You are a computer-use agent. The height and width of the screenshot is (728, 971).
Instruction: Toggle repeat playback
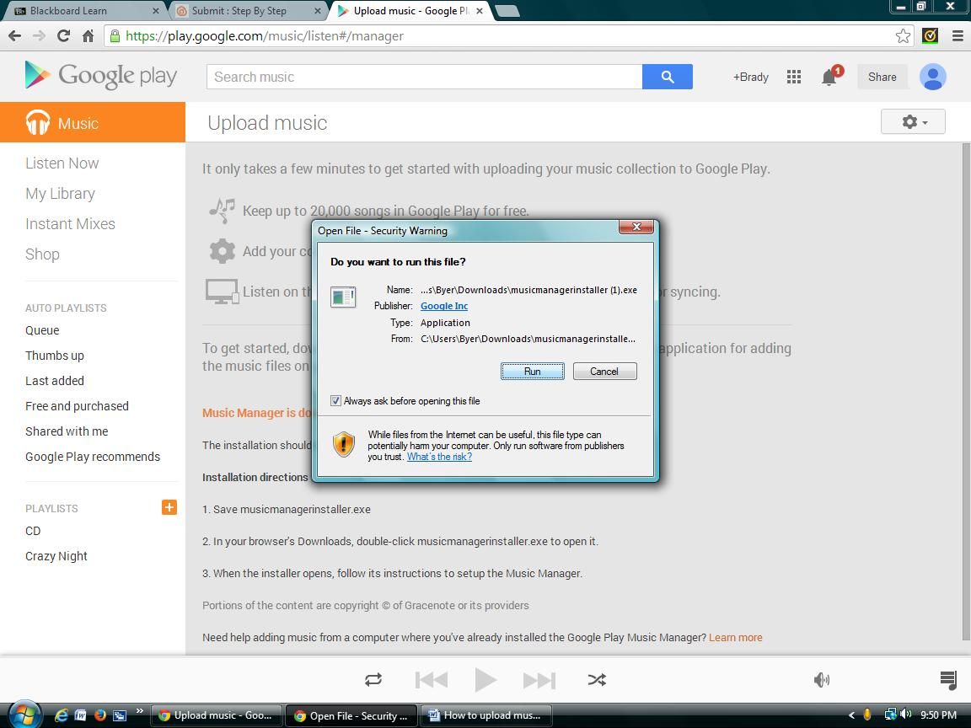pos(373,680)
